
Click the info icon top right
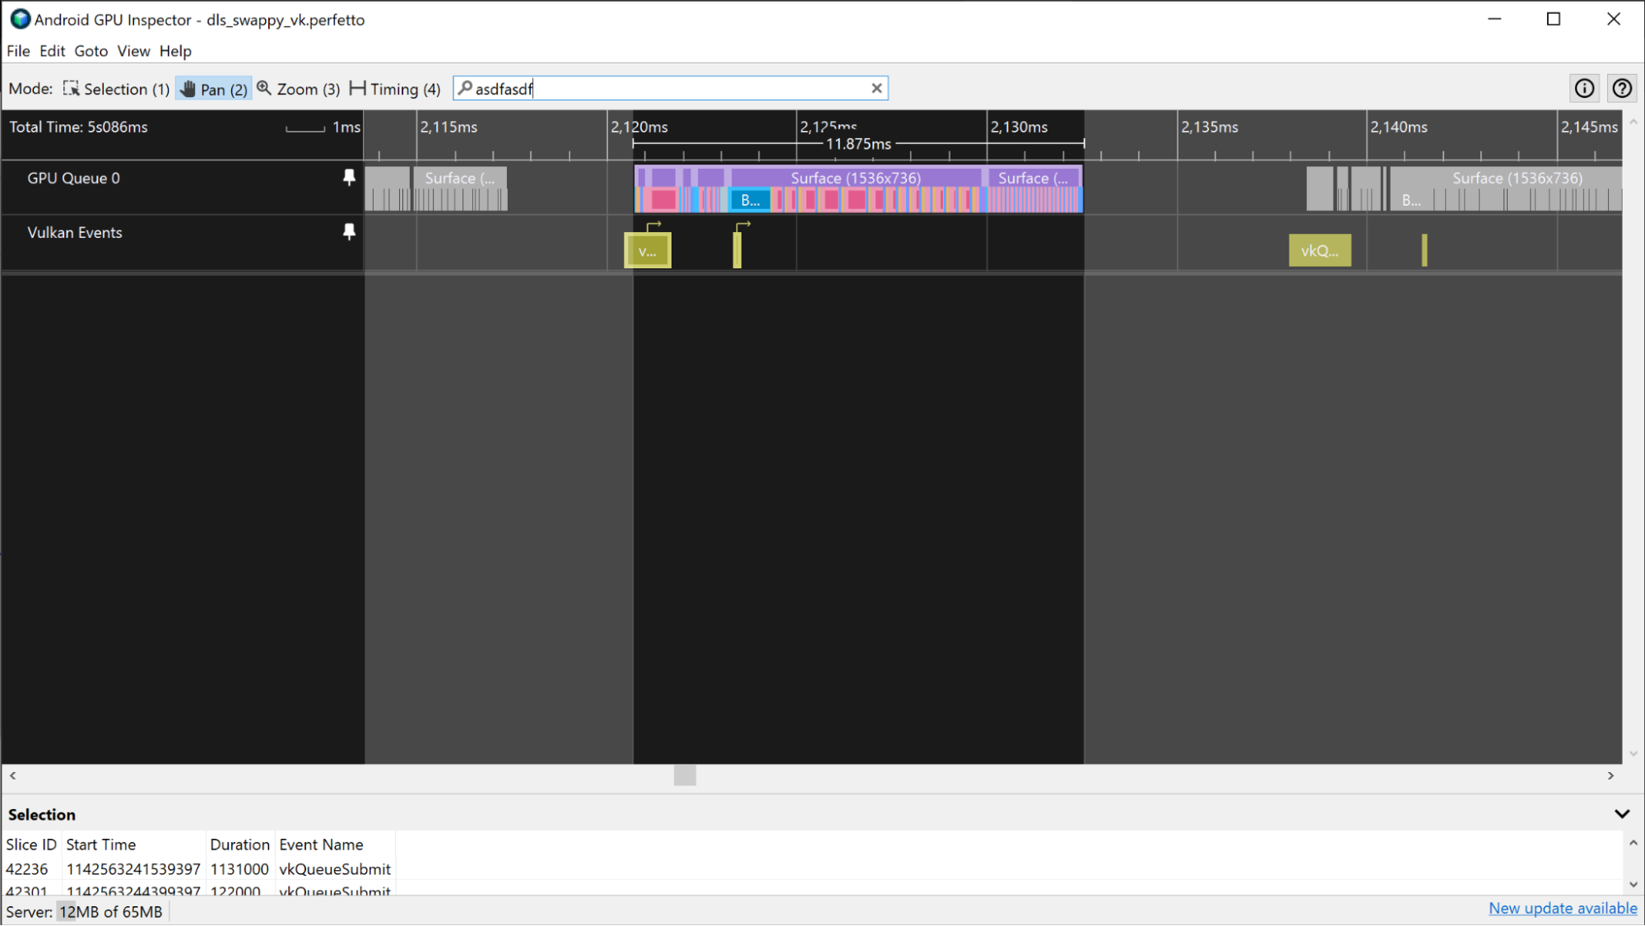tap(1584, 88)
